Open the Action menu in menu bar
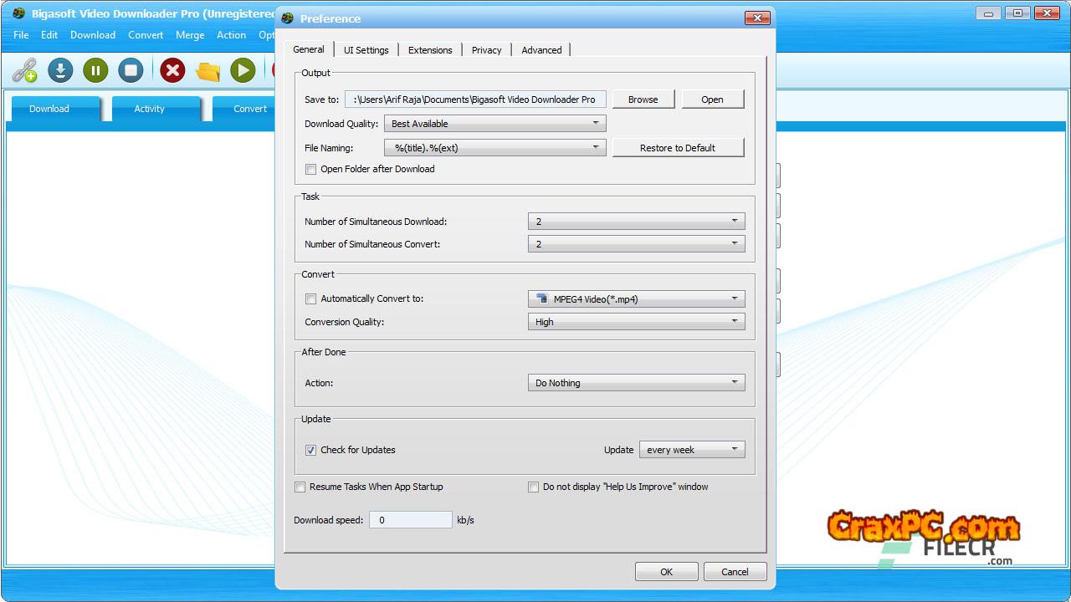This screenshot has height=602, width=1071. point(232,35)
